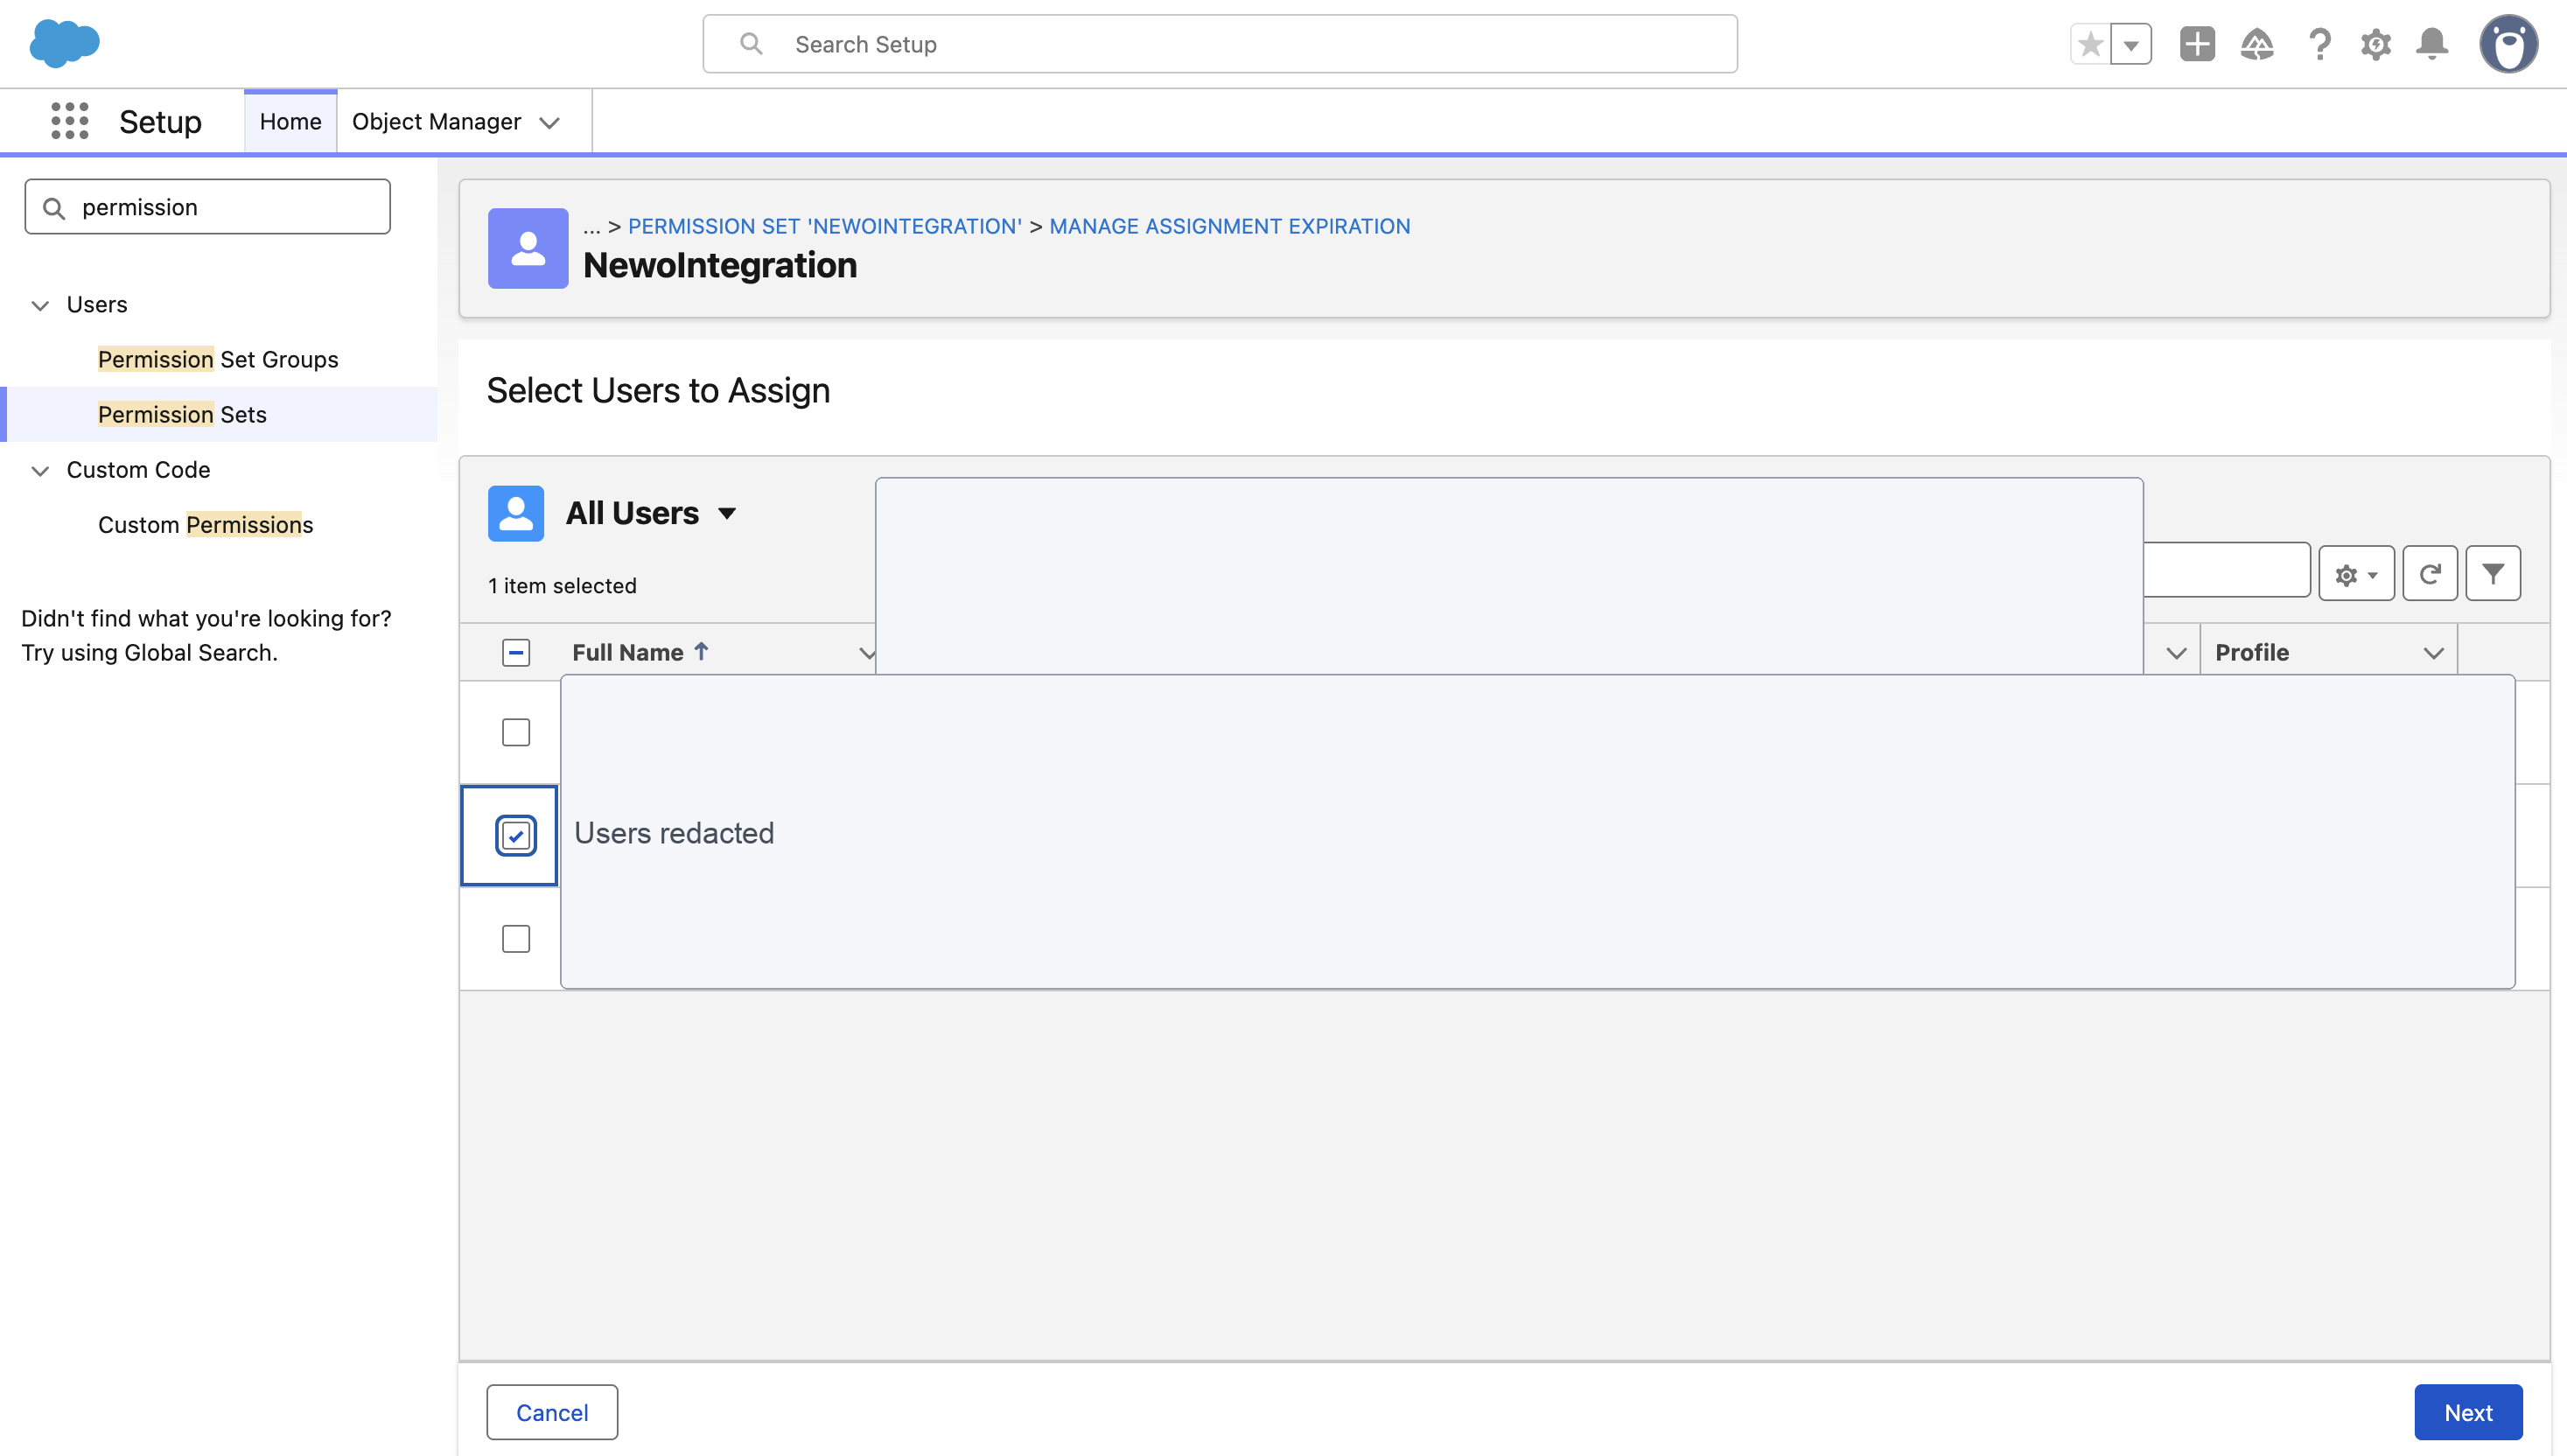Open Permission Set Groups in sidebar
This screenshot has width=2567, height=1456.
pyautogui.click(x=218, y=359)
